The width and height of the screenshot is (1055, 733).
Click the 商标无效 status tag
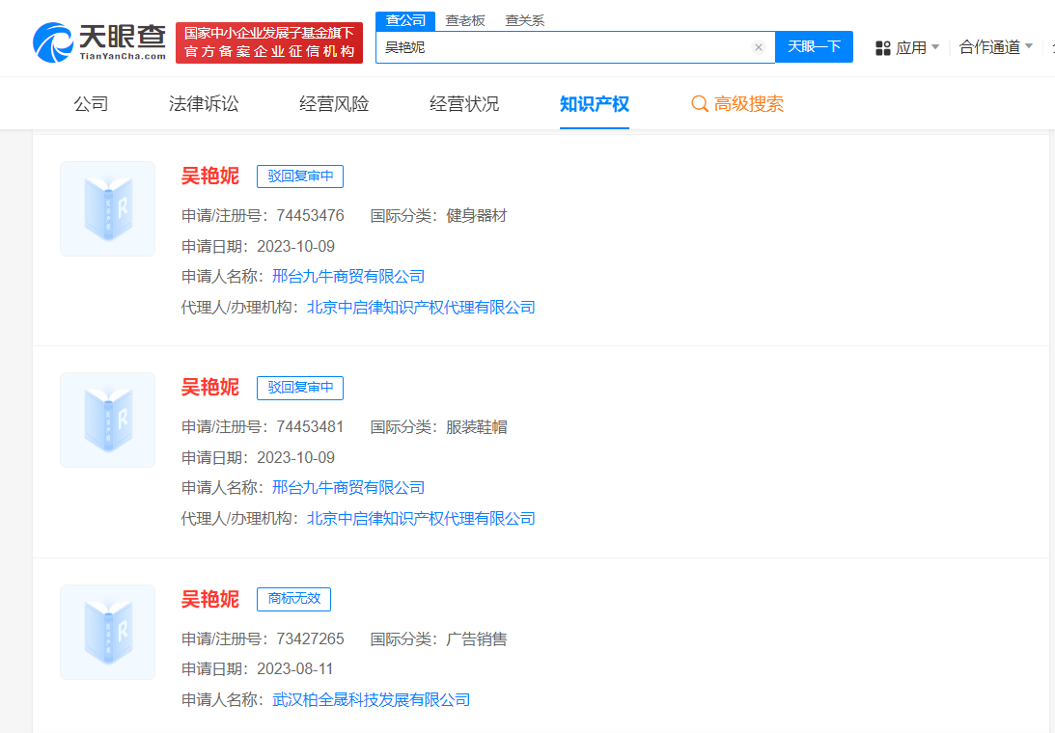tap(294, 599)
